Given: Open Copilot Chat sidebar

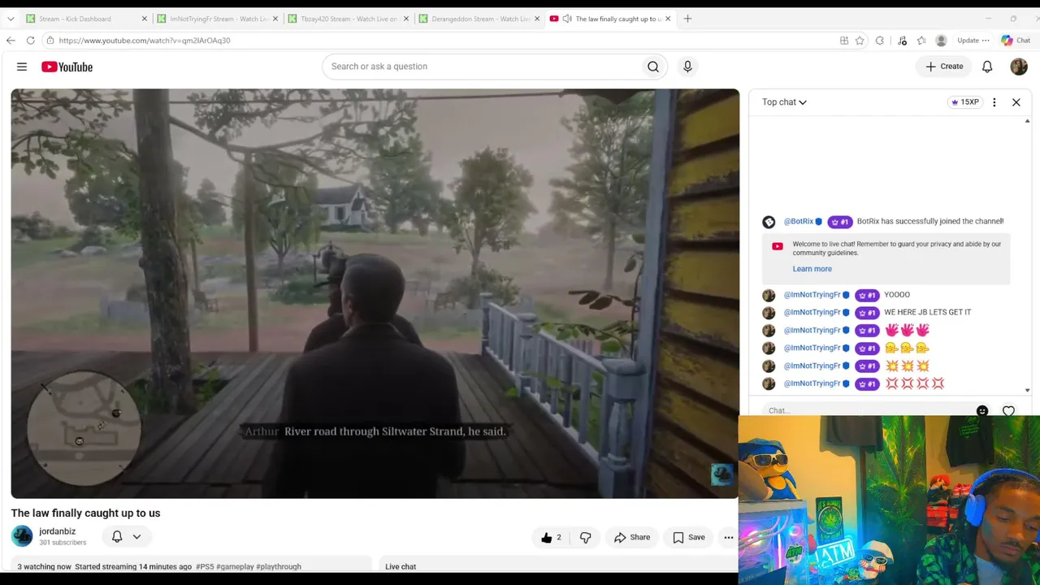Looking at the screenshot, I should click(1016, 41).
